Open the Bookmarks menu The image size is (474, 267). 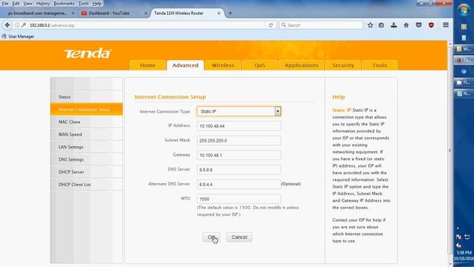(x=64, y=3)
